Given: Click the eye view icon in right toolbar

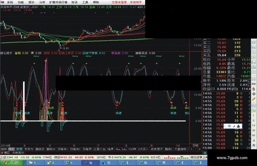Looking at the screenshot, I should 253,72.
